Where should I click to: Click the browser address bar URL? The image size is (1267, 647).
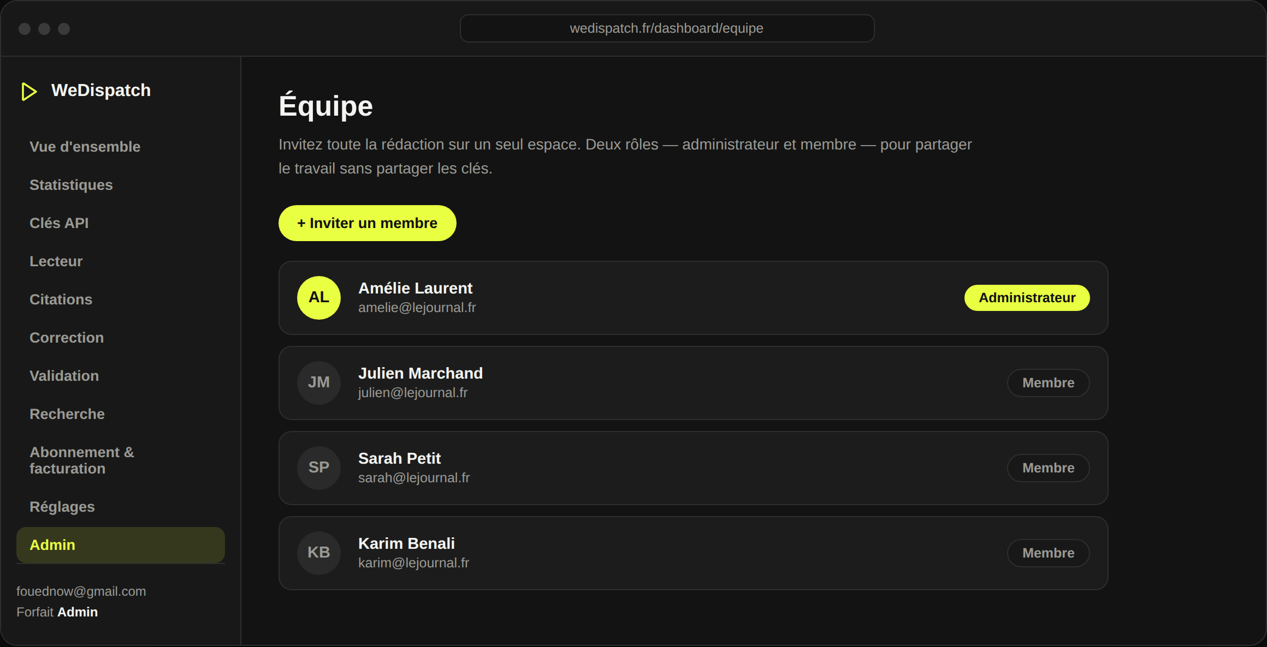666,28
